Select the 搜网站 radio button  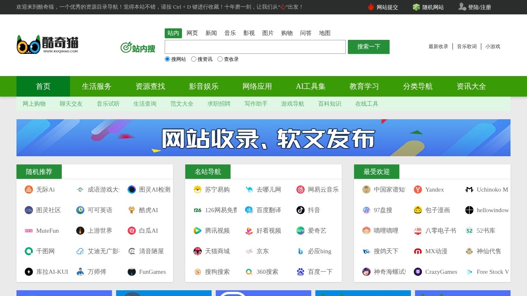(x=168, y=59)
